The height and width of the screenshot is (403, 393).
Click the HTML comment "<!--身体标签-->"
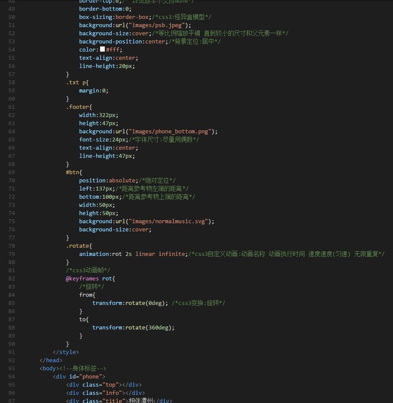pyautogui.click(x=83, y=368)
